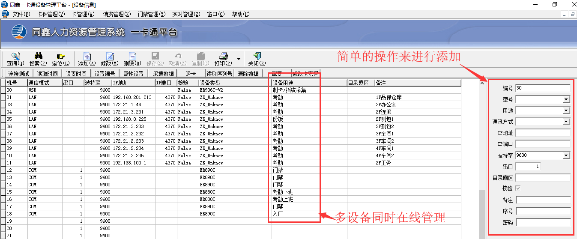Toggle the 校验 checkbox in the form
The image size is (577, 239).
coord(519,188)
